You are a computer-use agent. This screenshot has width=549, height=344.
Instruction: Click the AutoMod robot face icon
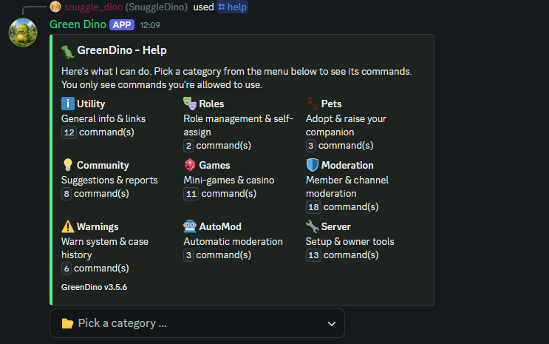point(190,226)
